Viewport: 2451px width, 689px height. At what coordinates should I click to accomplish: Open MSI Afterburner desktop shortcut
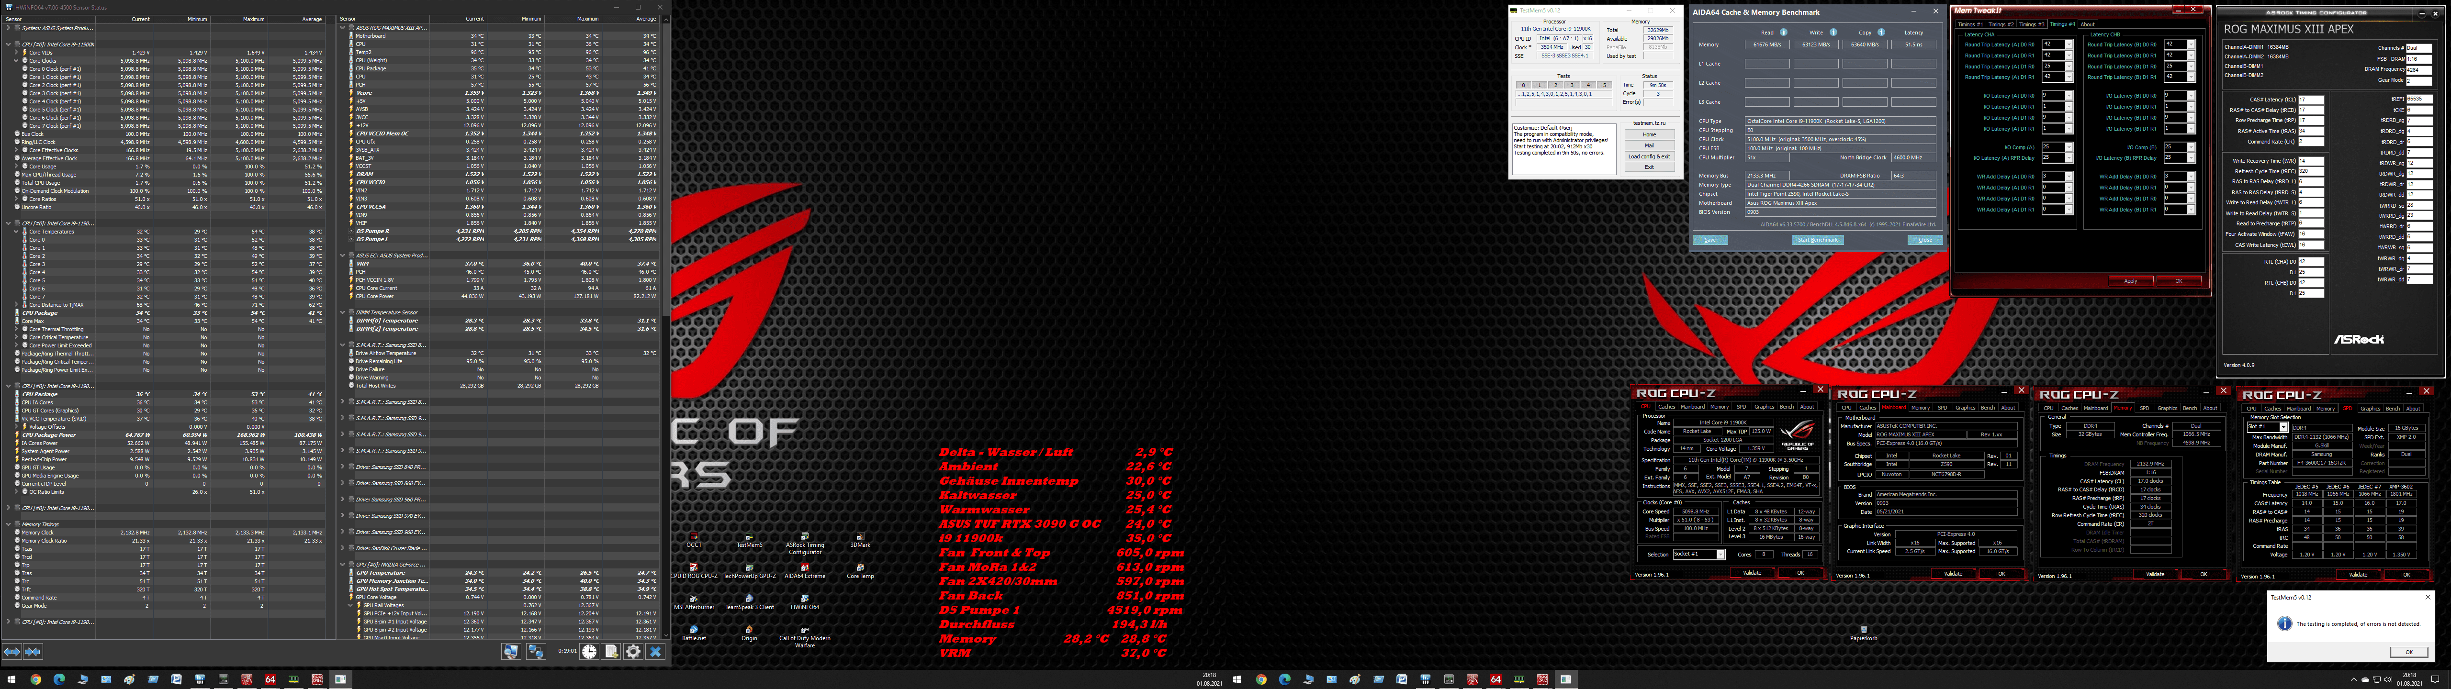pyautogui.click(x=695, y=601)
